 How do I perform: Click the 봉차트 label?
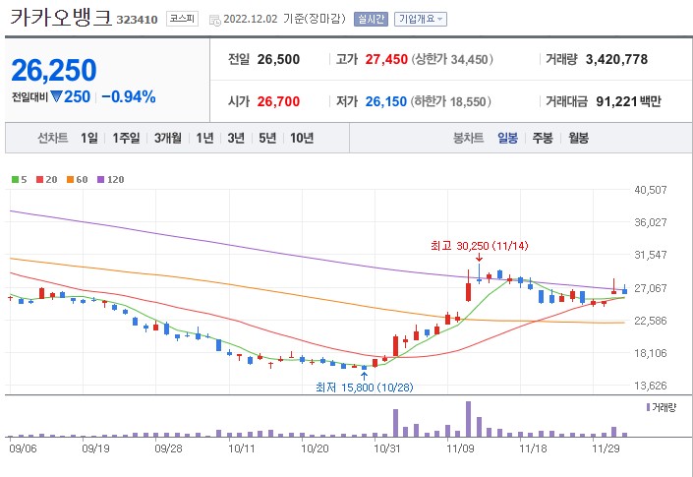tap(469, 138)
